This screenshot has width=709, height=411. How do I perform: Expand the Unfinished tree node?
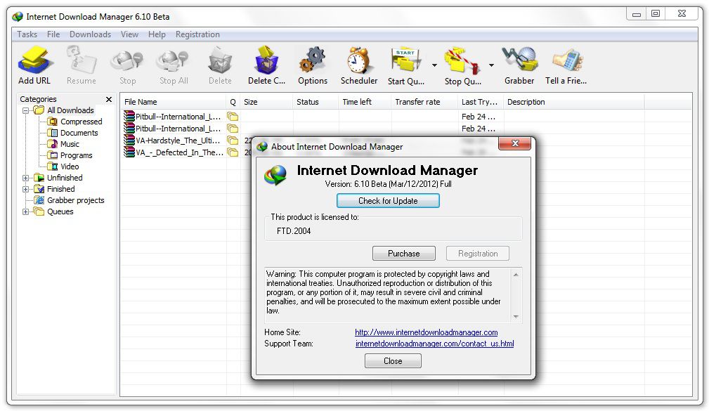pos(26,178)
